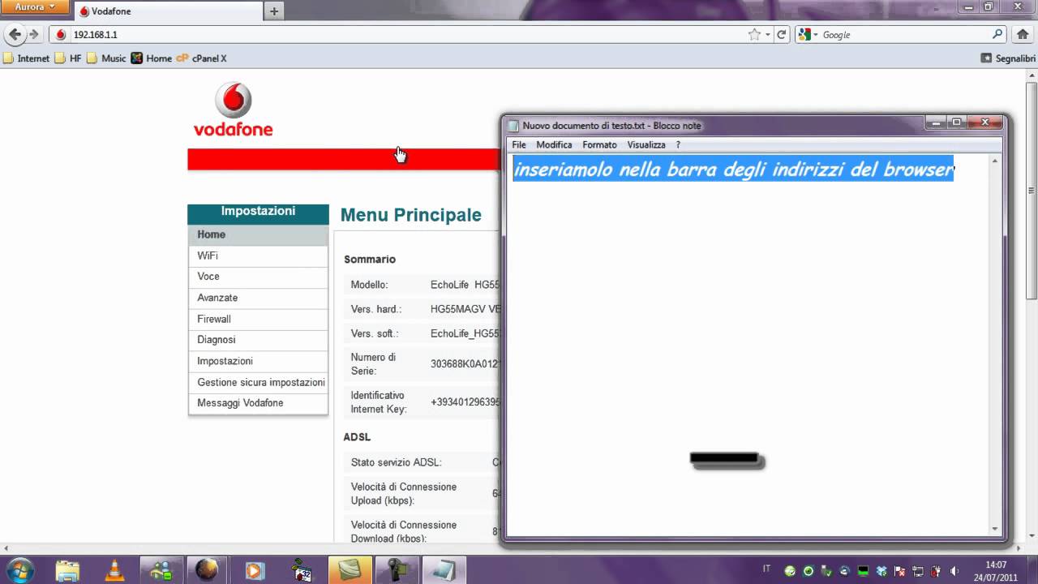
Task: Click the highlighted text in Notepad
Action: coord(733,170)
